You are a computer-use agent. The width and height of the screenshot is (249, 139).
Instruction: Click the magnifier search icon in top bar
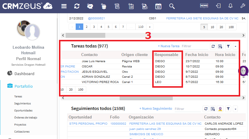click(172, 6)
